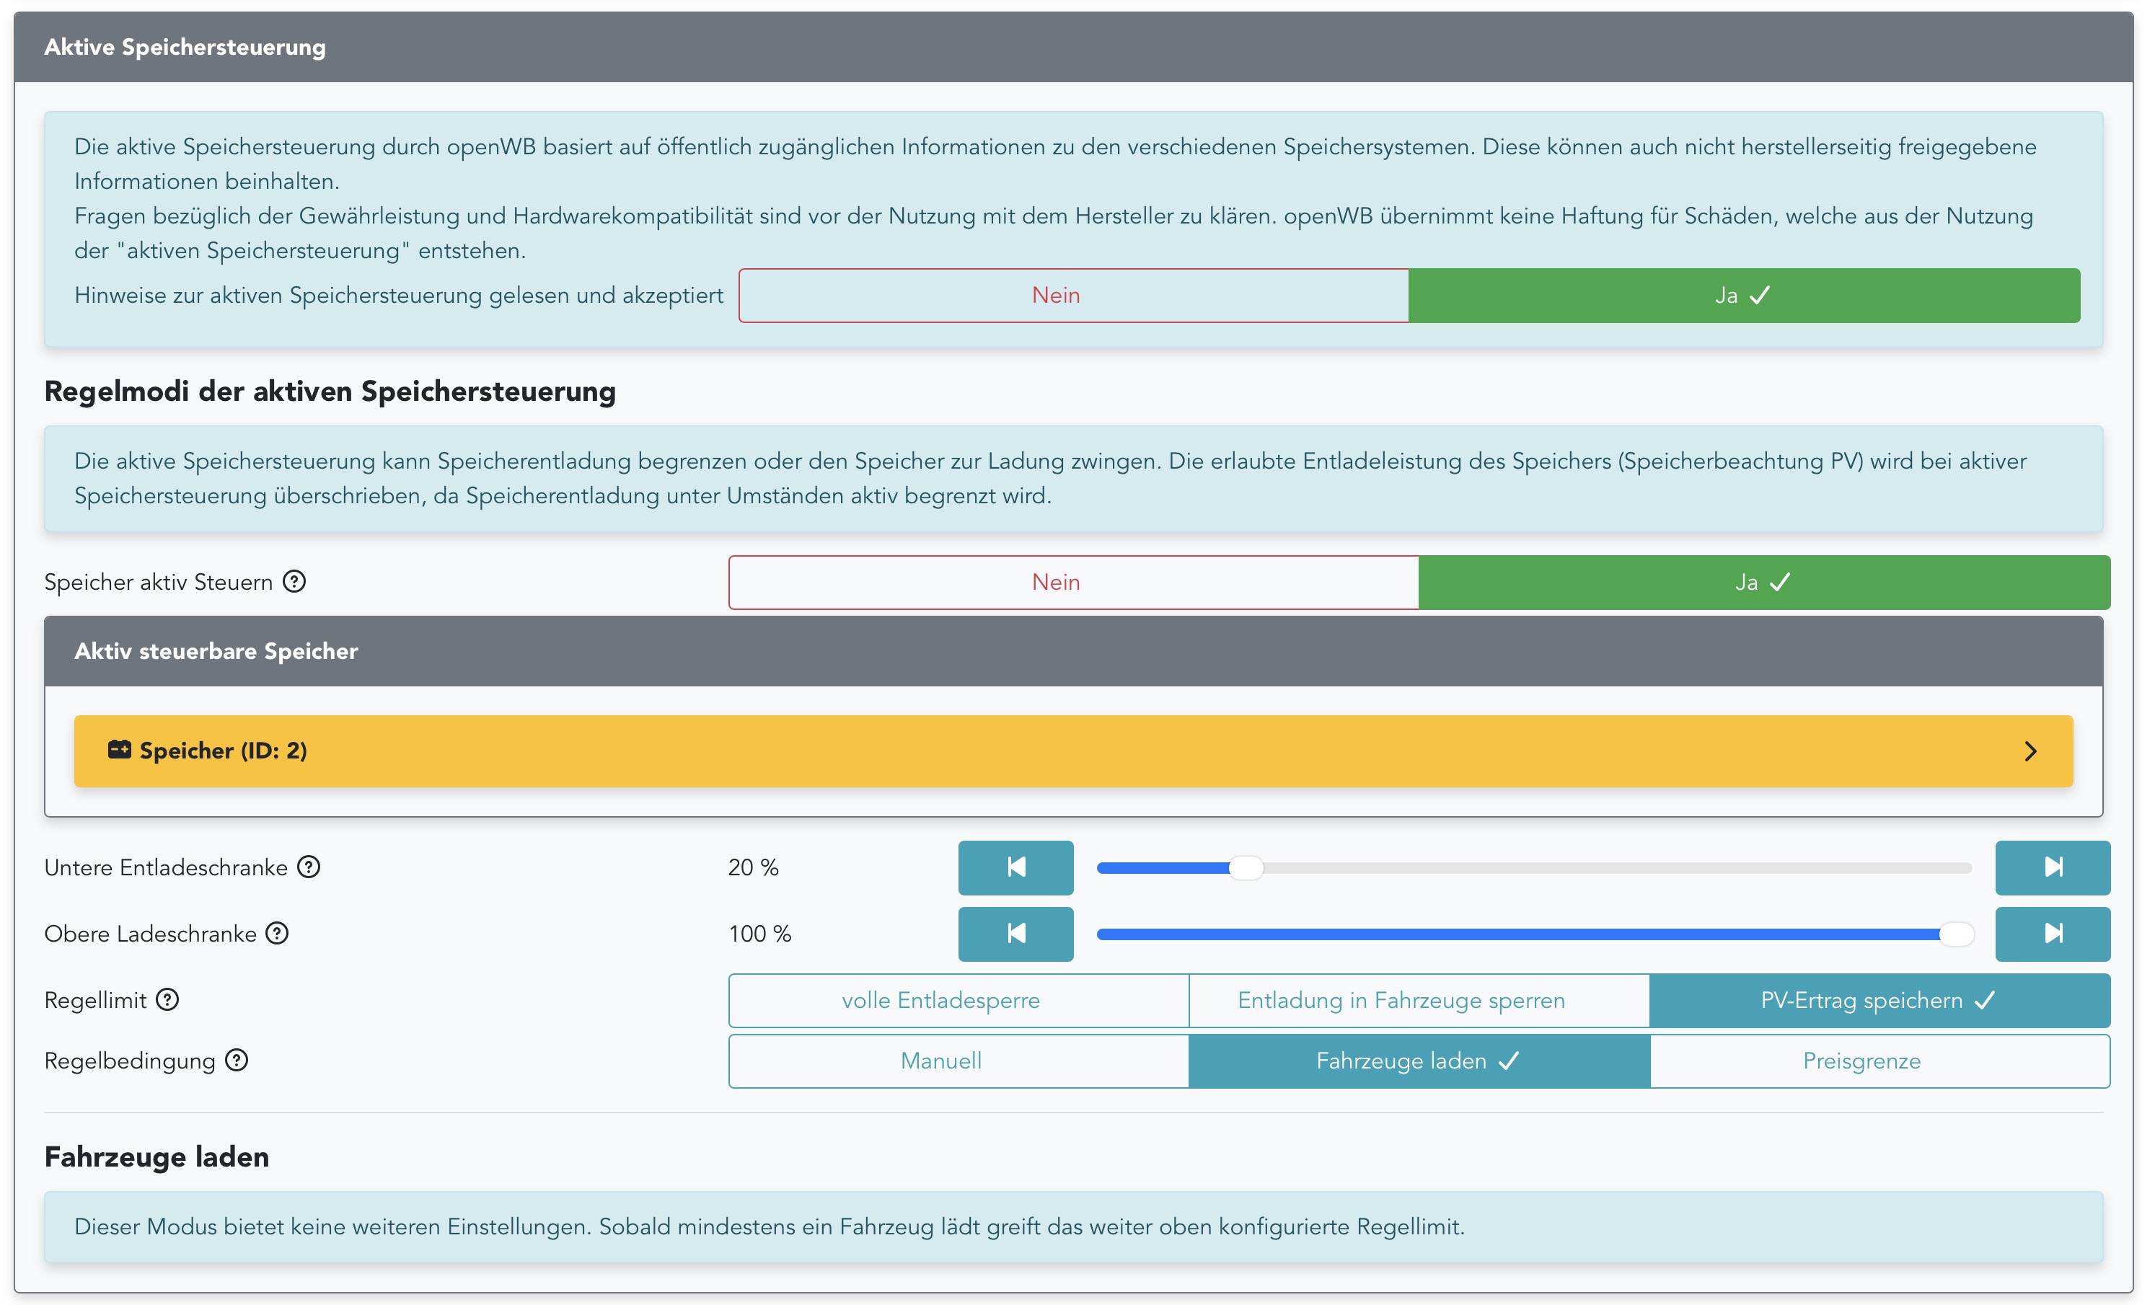Select Ja for Hinweise gelesen und akzeptiert

tap(1743, 296)
